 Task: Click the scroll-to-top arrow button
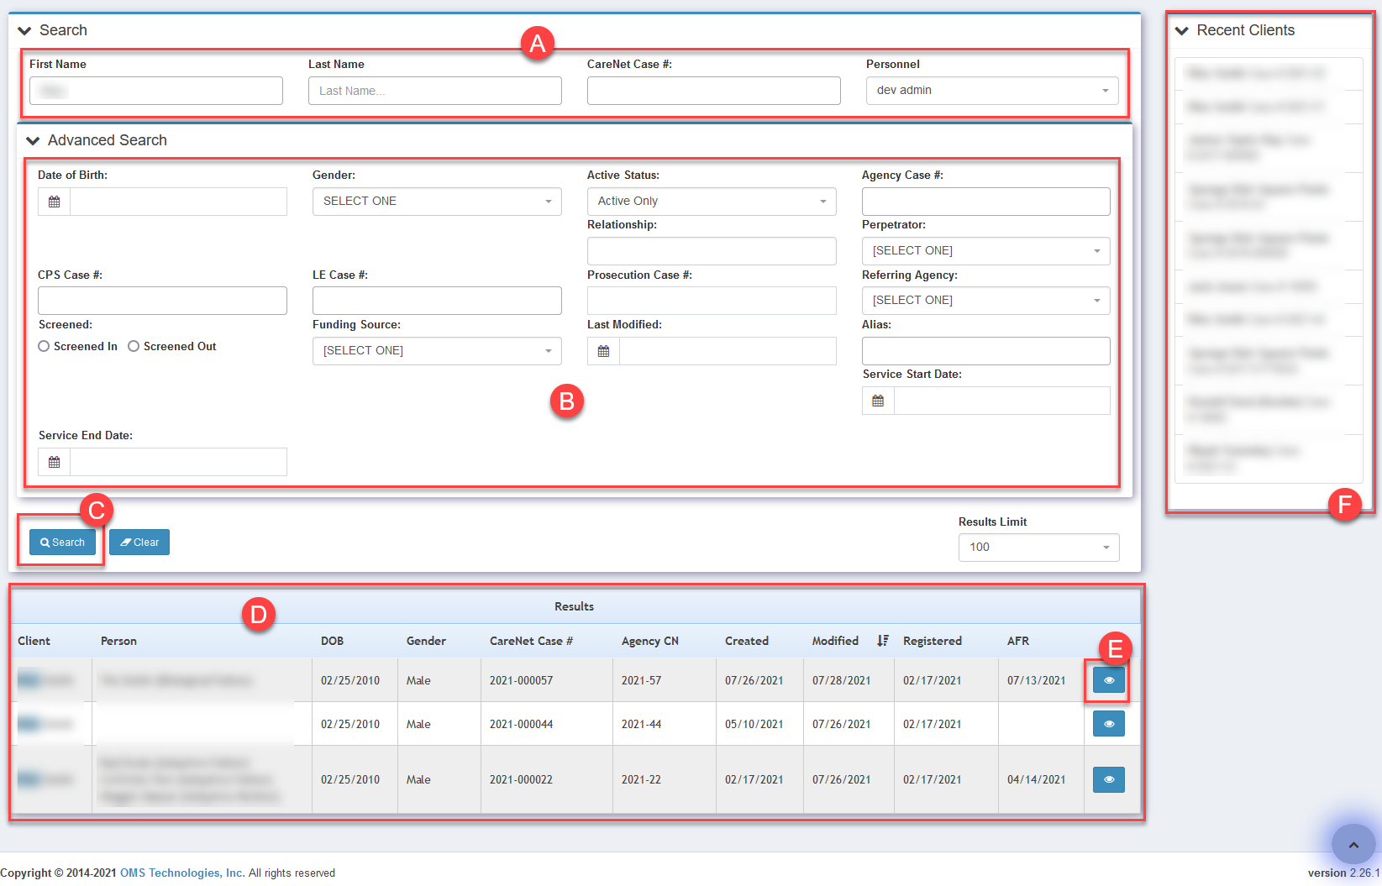tap(1353, 845)
